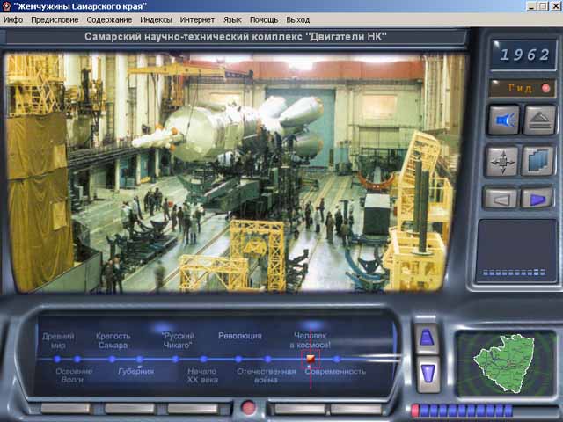Open the Содержание menu
Screen dimensions: 563x422
pyautogui.click(x=110, y=19)
